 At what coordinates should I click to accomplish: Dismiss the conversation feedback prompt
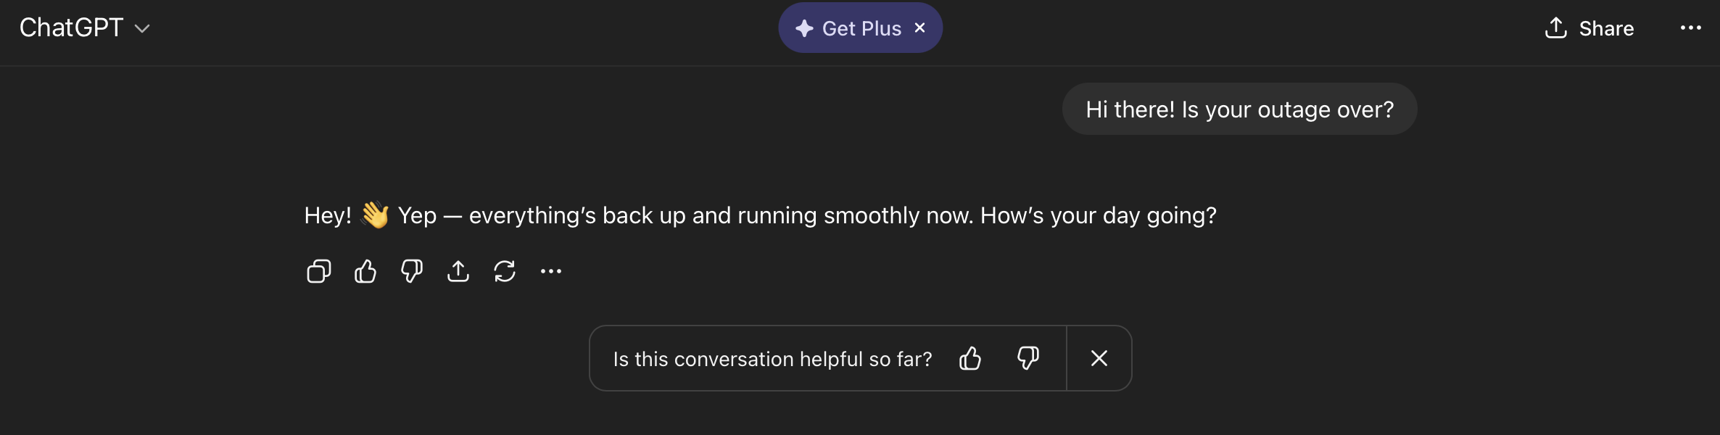[1099, 358]
